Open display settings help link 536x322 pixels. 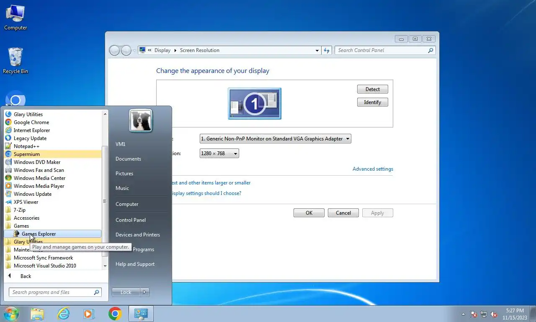click(206, 193)
